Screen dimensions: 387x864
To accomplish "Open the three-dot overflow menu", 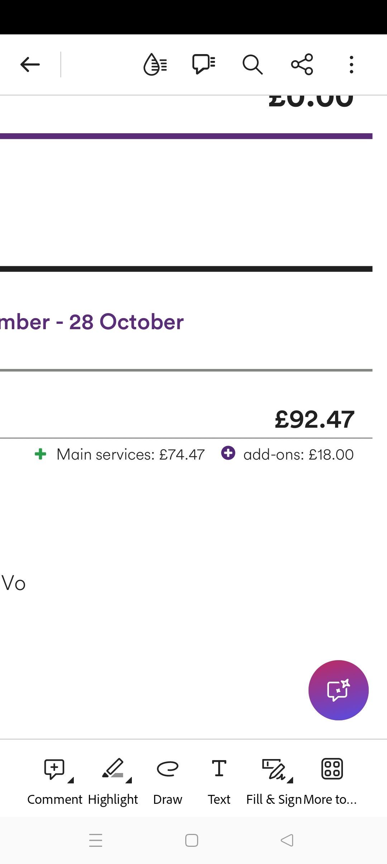I will tap(352, 64).
